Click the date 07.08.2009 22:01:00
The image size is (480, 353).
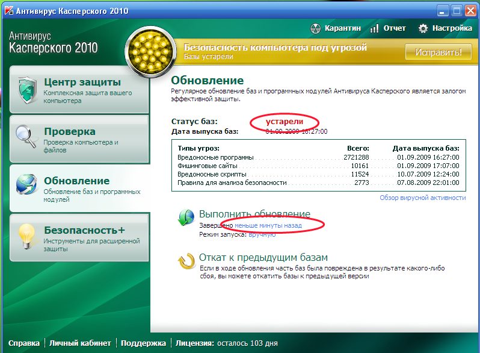(428, 183)
